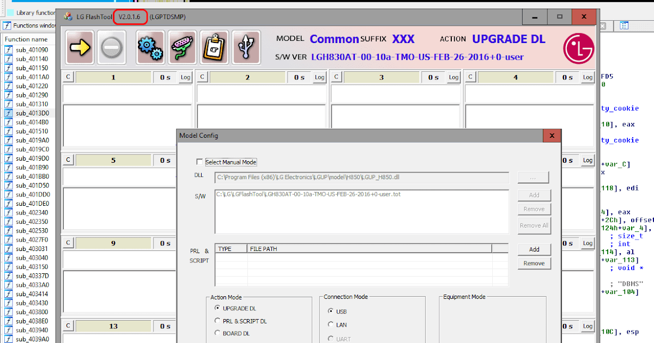
Task: Click the DLL browse button
Action: pos(534,177)
